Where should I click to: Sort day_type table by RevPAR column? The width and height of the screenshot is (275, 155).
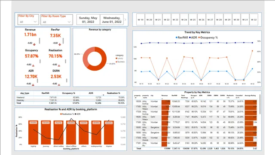pyautogui.click(x=46, y=93)
